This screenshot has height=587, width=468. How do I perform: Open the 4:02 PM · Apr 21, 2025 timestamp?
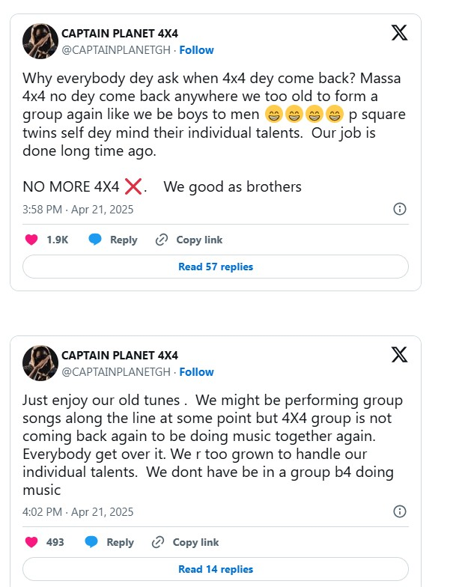(x=78, y=512)
